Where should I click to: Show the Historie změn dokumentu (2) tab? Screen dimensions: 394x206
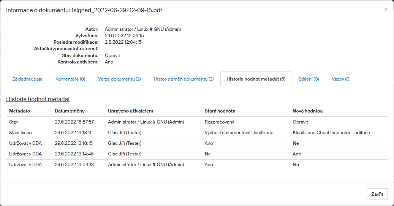coord(184,79)
